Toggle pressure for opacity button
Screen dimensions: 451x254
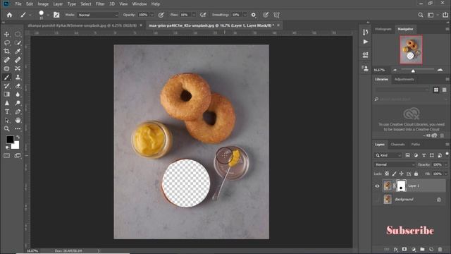pos(161,15)
